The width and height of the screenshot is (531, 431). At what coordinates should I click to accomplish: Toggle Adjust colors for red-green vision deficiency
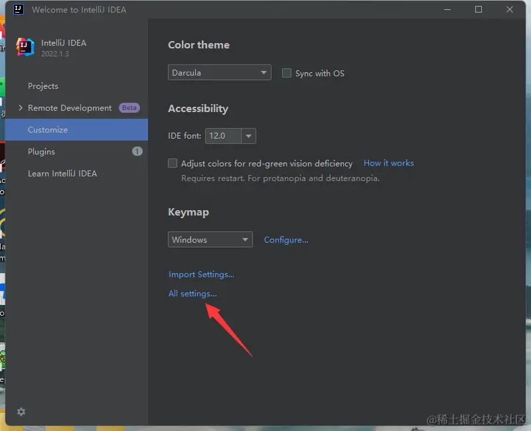(x=173, y=163)
